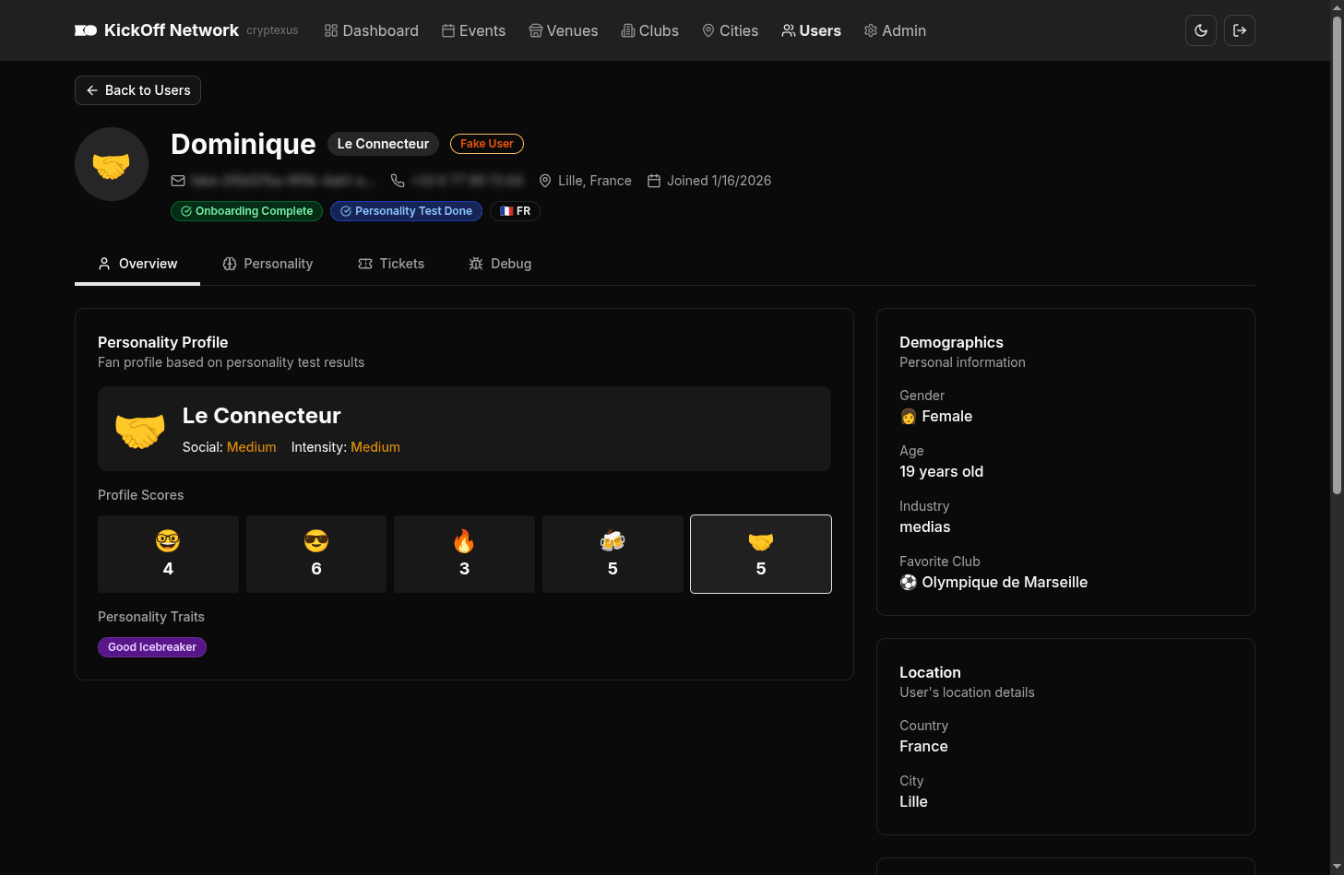Open Admin settings
The height and width of the screenshot is (875, 1344).
click(895, 30)
